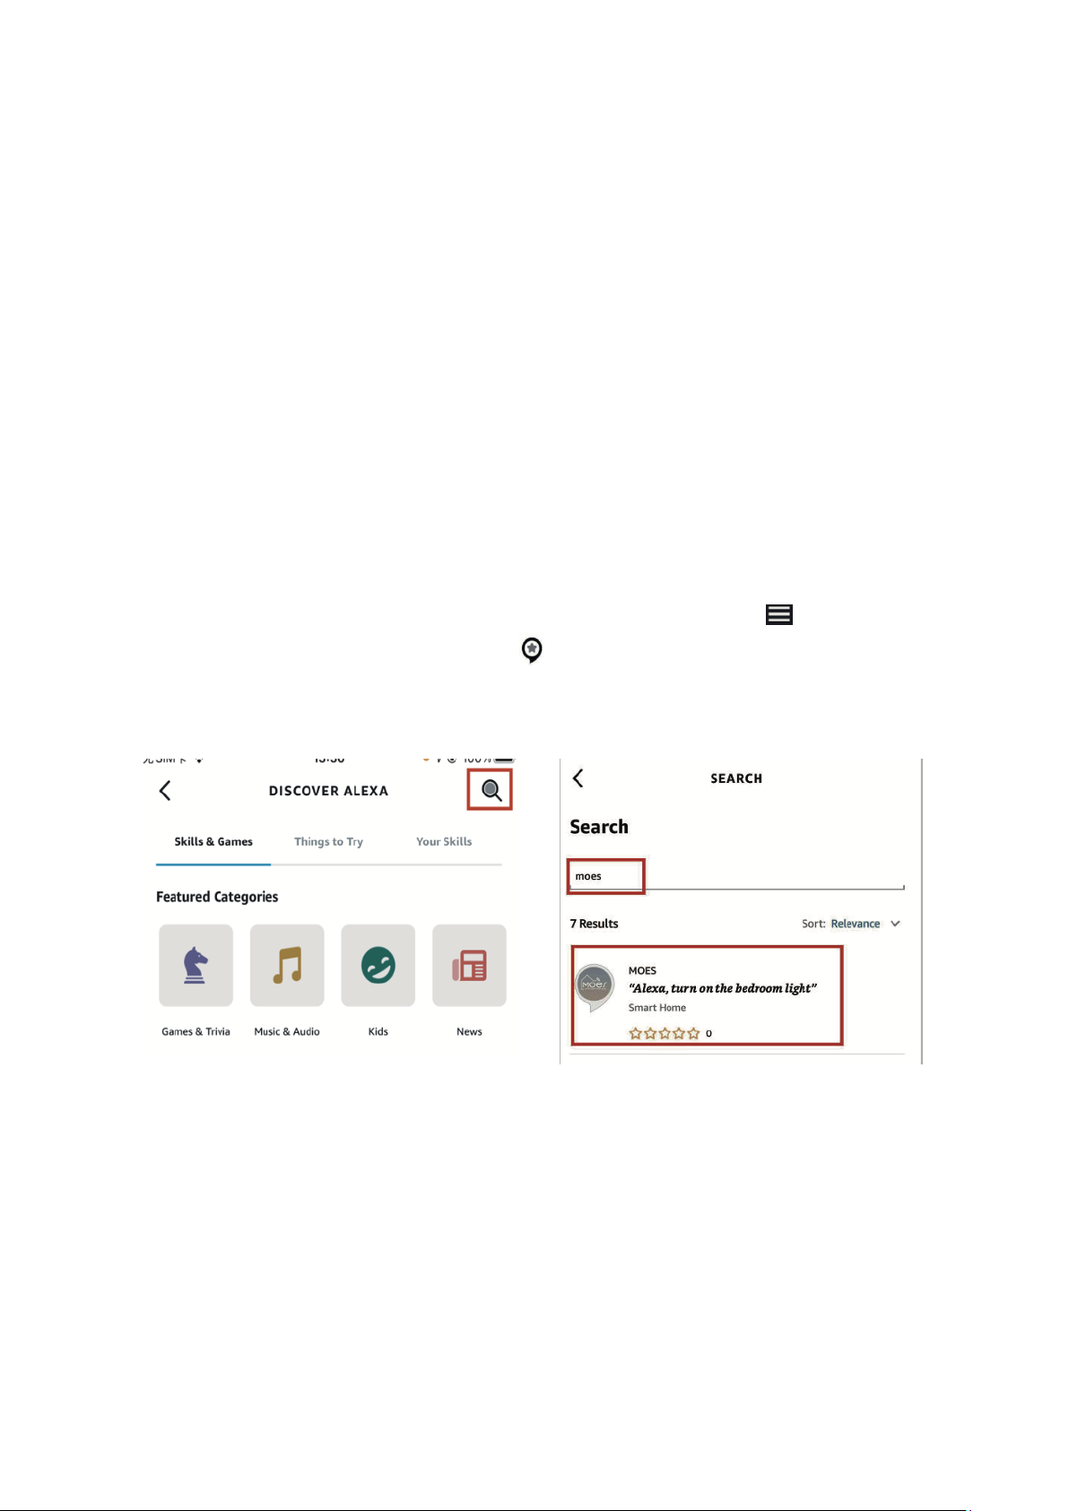Go back from the SEARCH screen
The height and width of the screenshot is (1511, 1069).
tap(578, 778)
